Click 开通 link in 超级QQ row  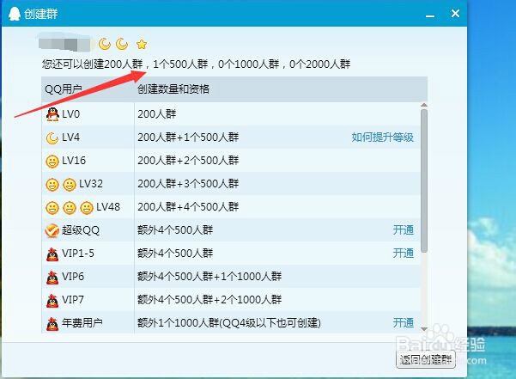click(404, 230)
